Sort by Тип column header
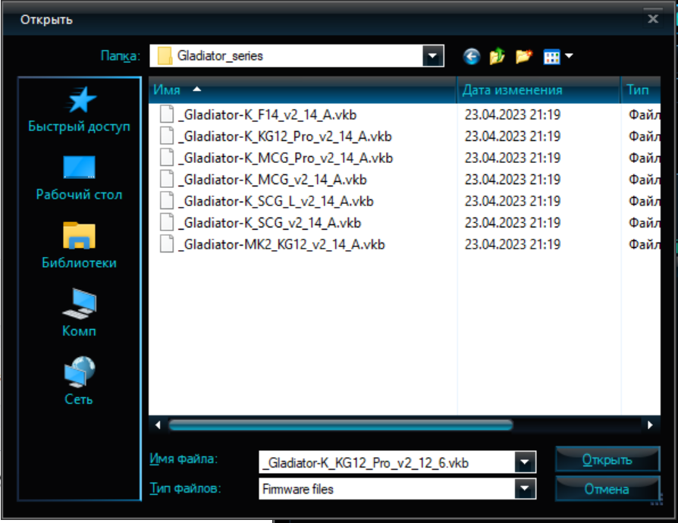The height and width of the screenshot is (523, 678). click(641, 90)
